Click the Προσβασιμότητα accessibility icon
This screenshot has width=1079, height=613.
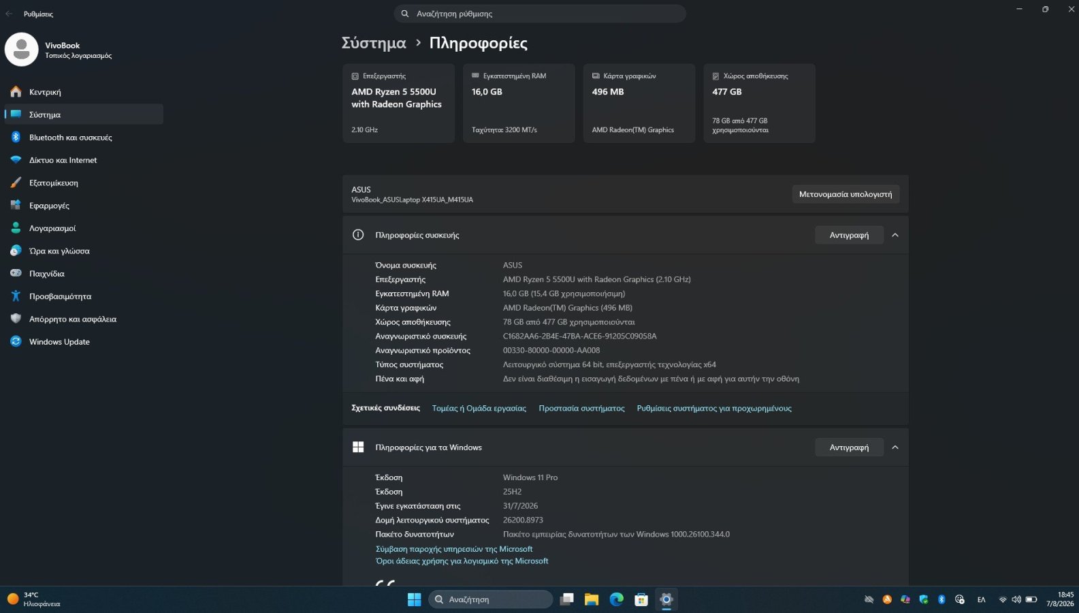(x=16, y=296)
